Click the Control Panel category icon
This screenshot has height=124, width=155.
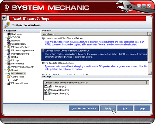click(9, 77)
